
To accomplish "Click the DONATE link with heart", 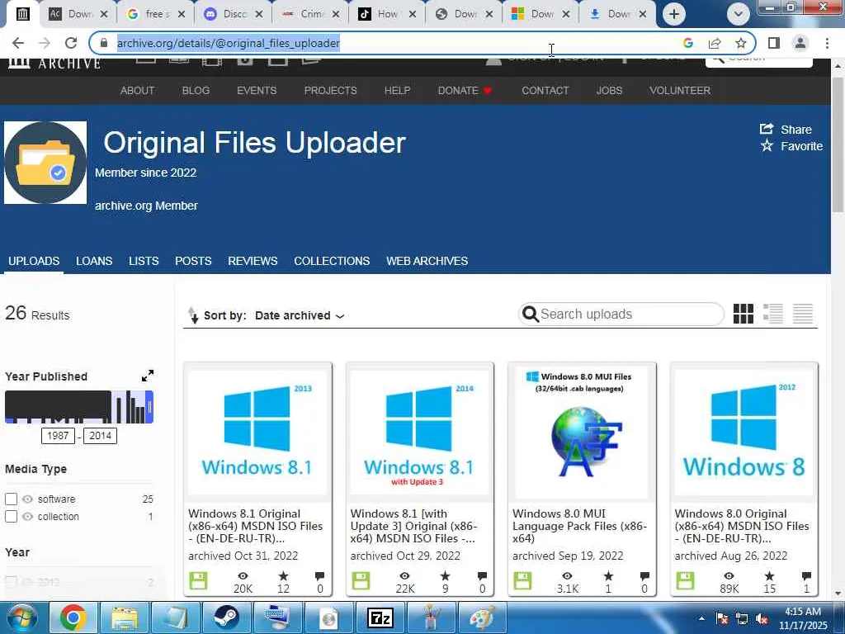I will tap(465, 91).
